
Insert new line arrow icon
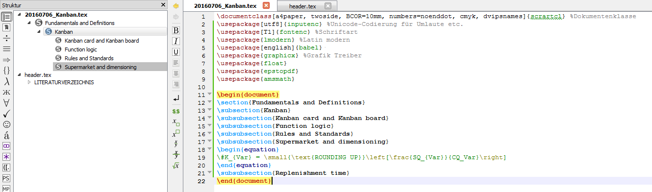[x=176, y=98]
